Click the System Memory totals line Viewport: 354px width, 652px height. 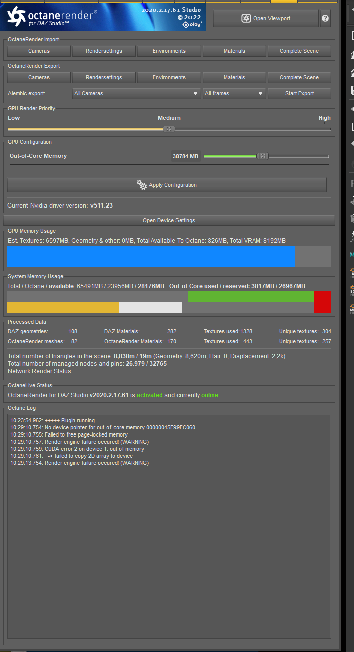(x=156, y=286)
